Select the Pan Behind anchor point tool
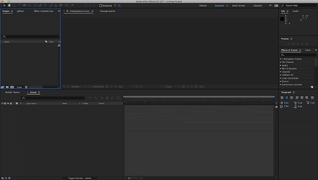This screenshot has width=318, height=180. coord(30,5)
